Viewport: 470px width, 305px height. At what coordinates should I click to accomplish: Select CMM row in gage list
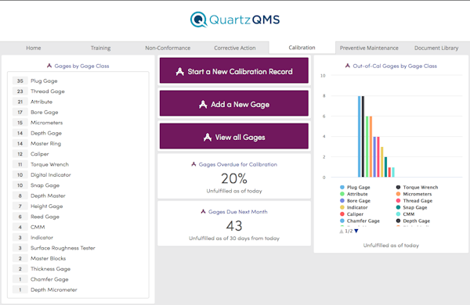pyautogui.click(x=78, y=227)
